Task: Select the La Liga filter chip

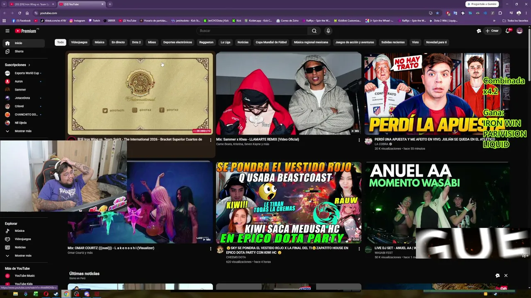Action: tap(225, 42)
